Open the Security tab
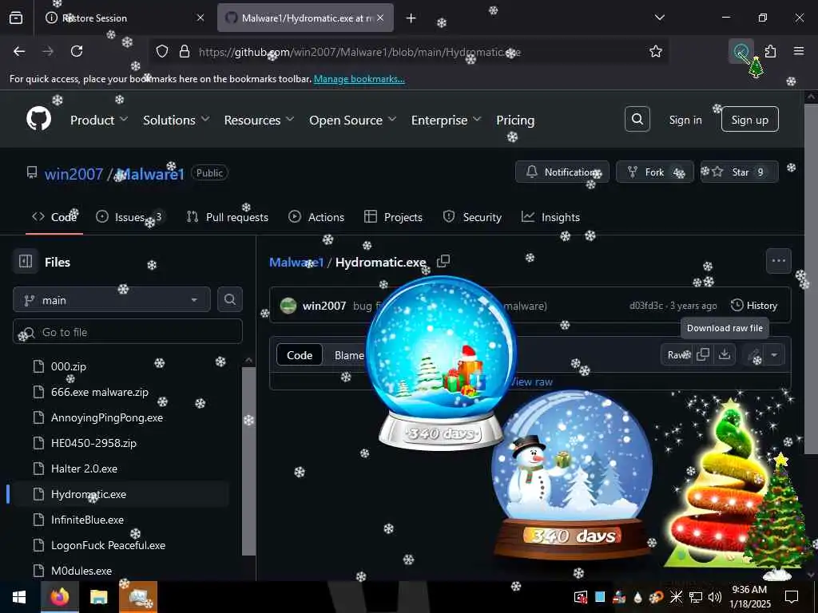 (472, 217)
